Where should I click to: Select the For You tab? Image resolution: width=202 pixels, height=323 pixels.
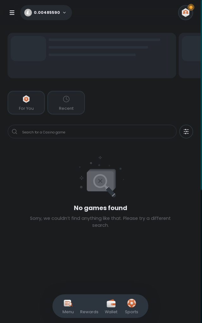(26, 103)
